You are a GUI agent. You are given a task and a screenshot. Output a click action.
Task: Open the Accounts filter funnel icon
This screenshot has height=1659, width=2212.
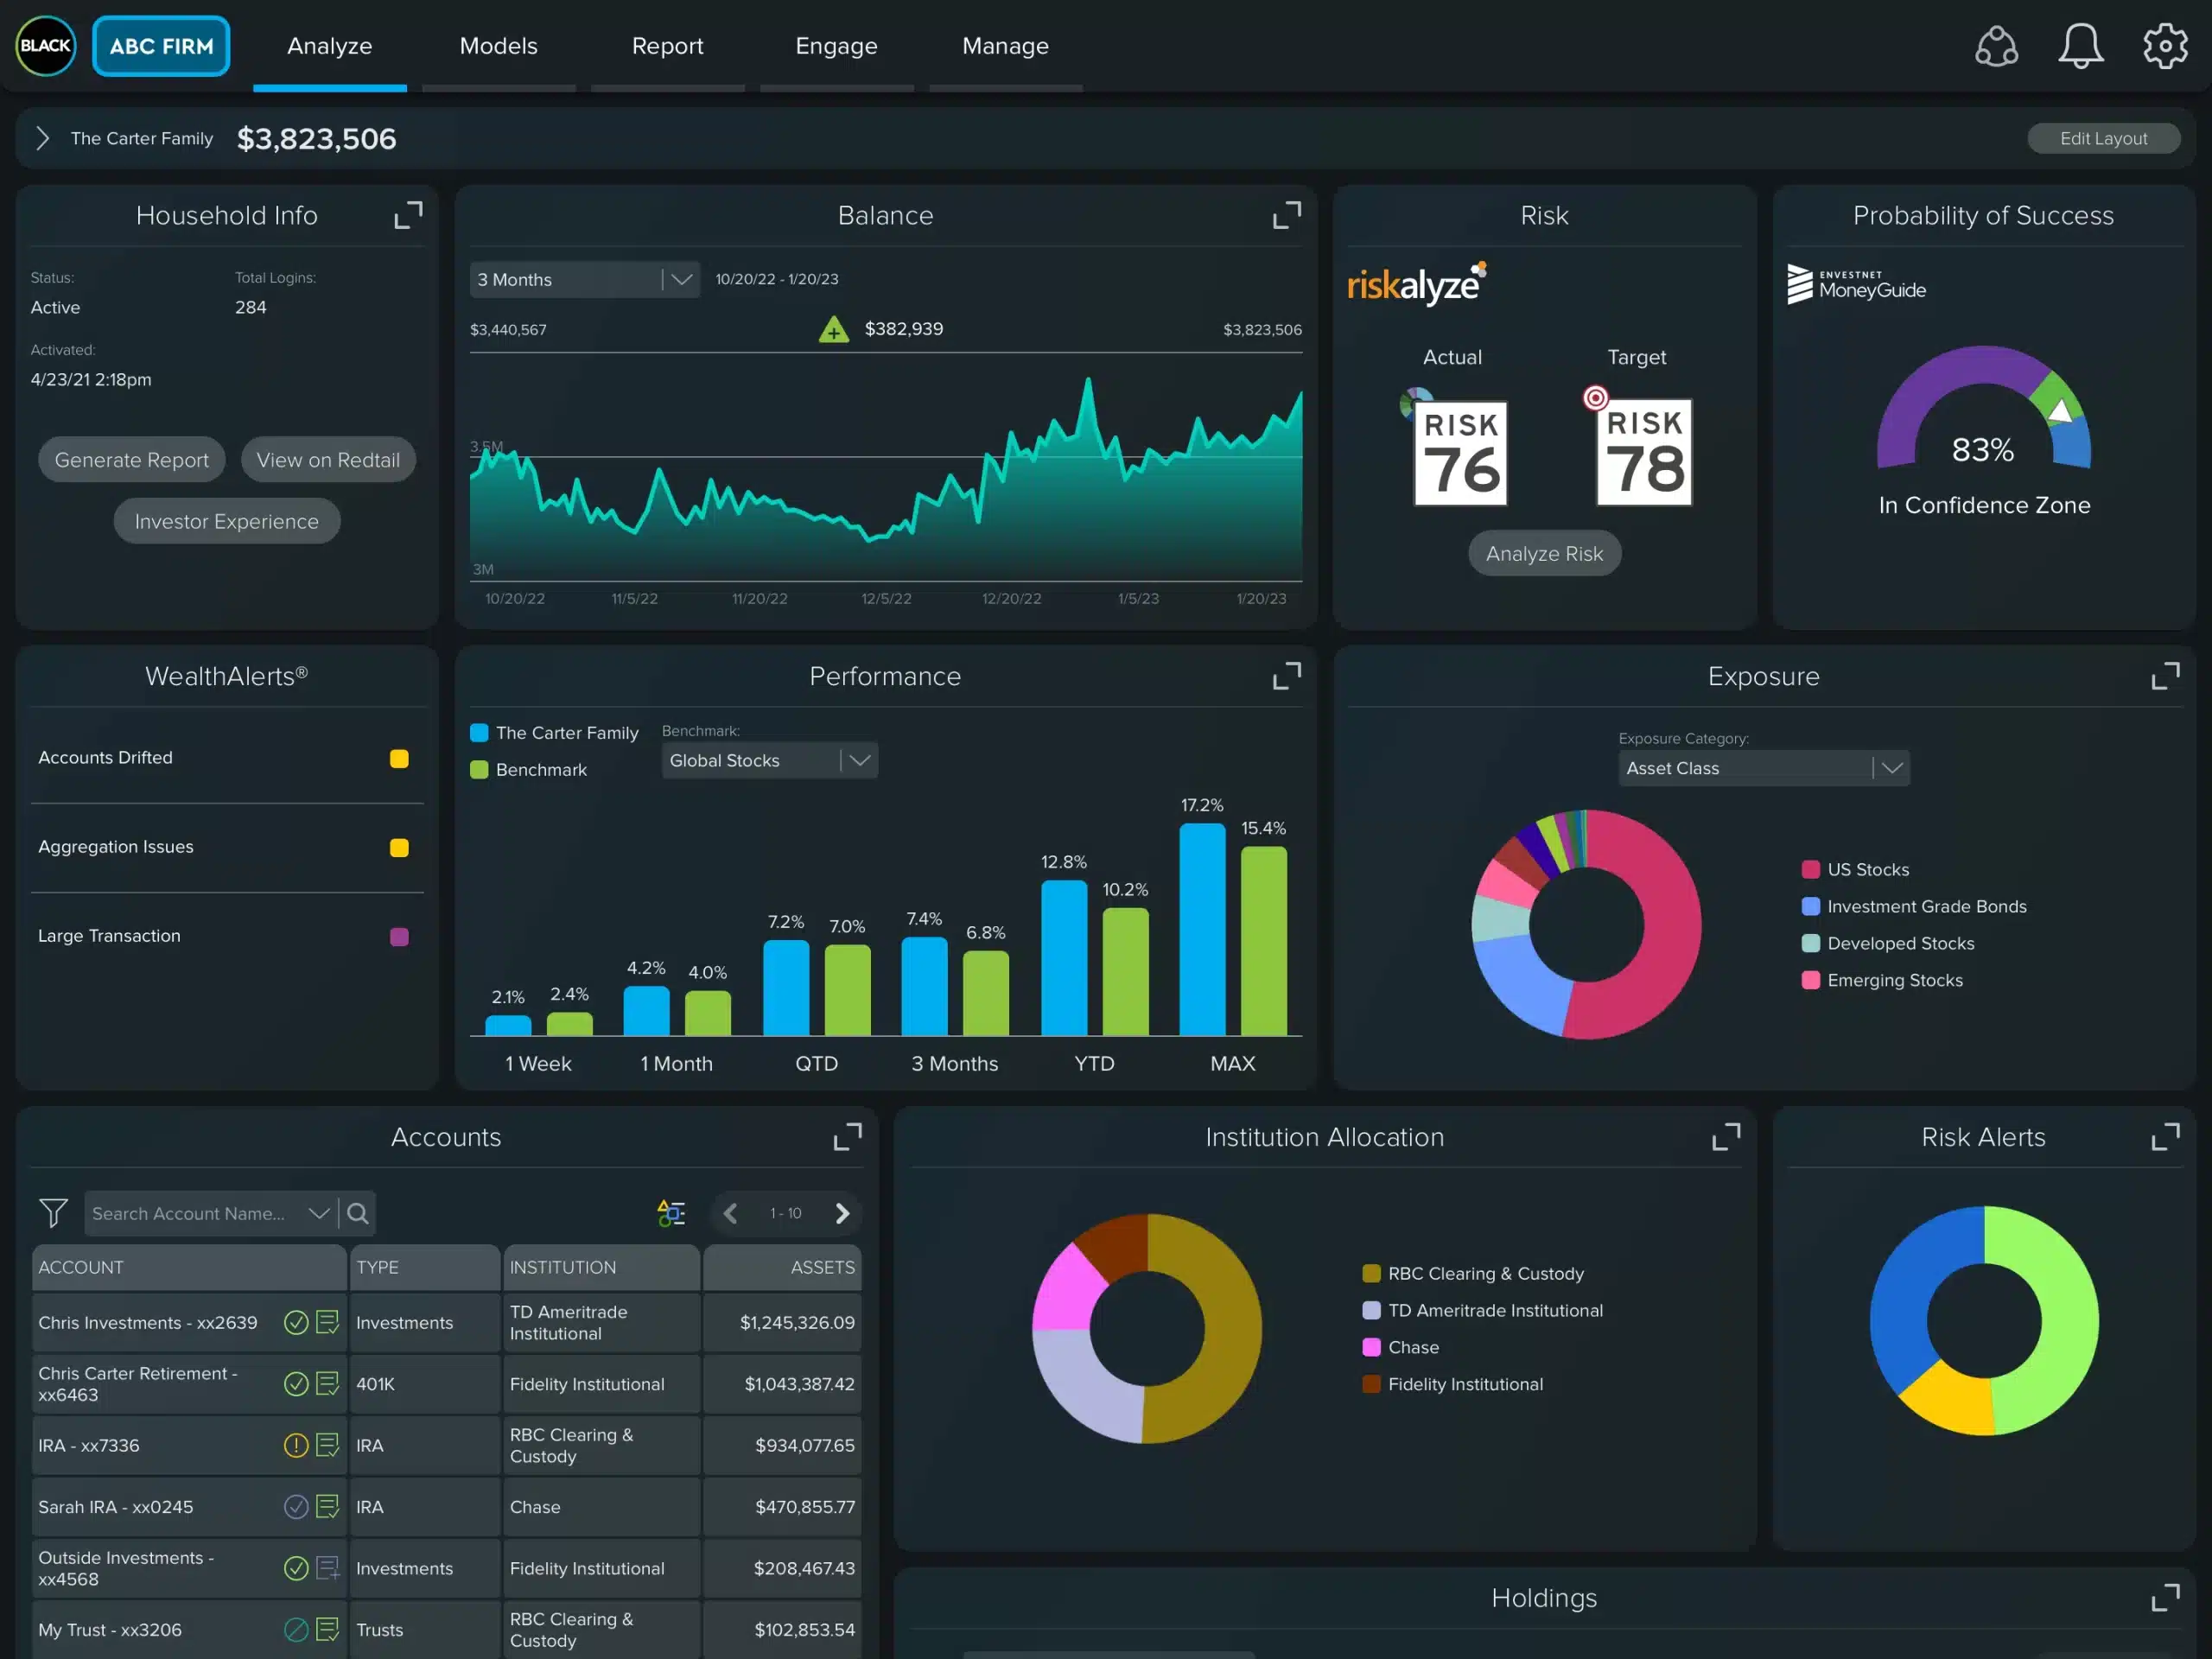53,1213
